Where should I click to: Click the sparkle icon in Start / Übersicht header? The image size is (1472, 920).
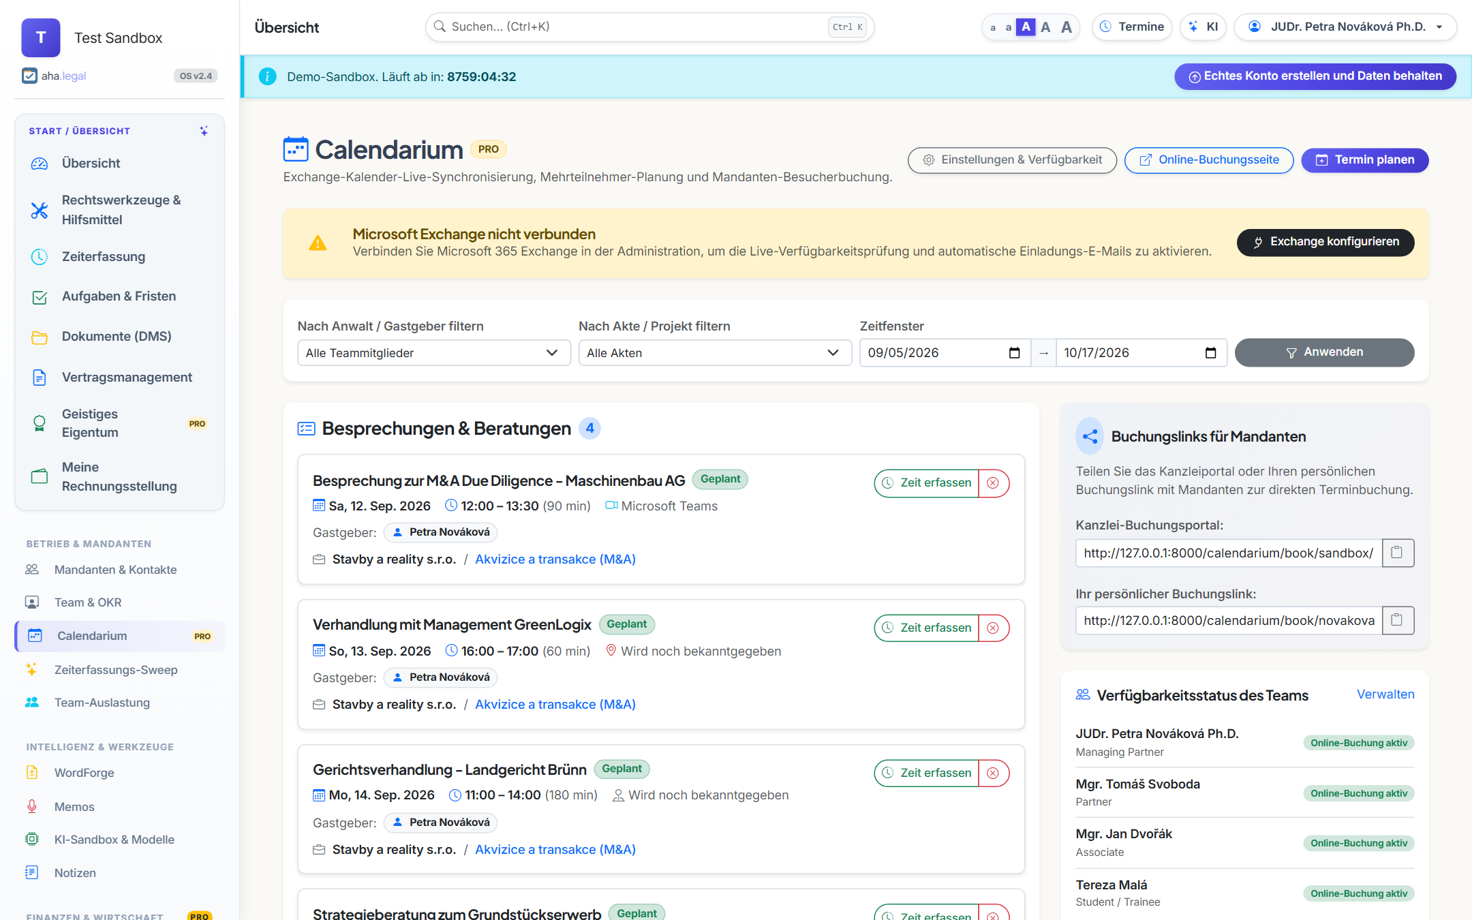204,131
